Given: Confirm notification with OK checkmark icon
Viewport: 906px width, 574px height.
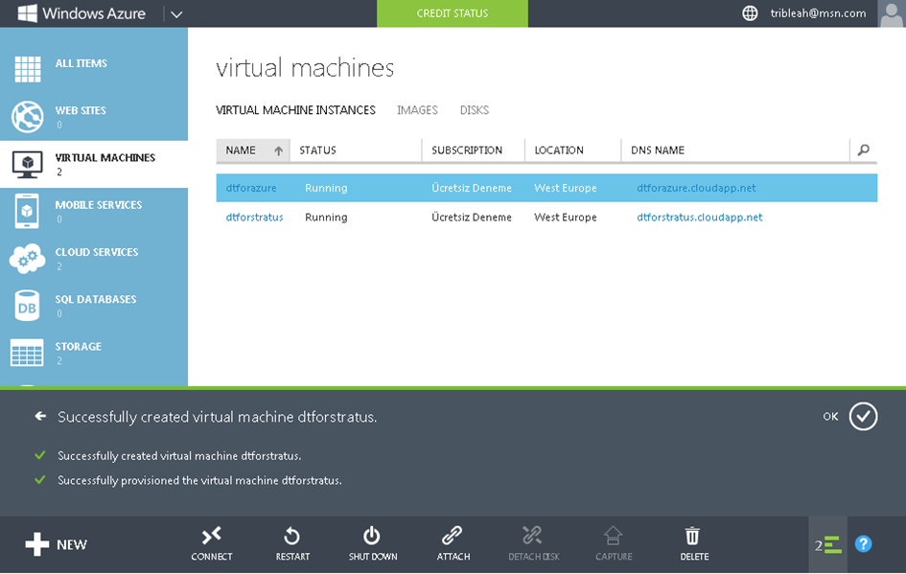Looking at the screenshot, I should click(x=863, y=416).
